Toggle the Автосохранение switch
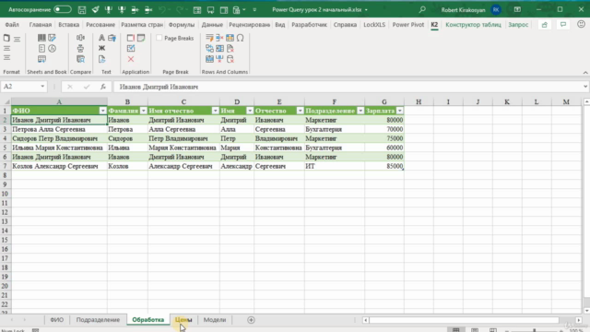This screenshot has width=590, height=332. [x=63, y=9]
